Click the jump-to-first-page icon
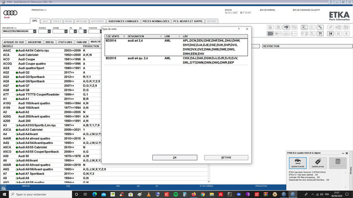The image size is (353, 198). [330, 34]
